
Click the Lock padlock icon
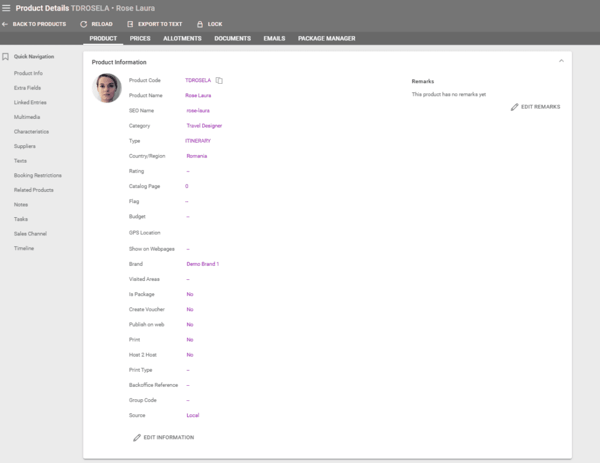(x=200, y=24)
